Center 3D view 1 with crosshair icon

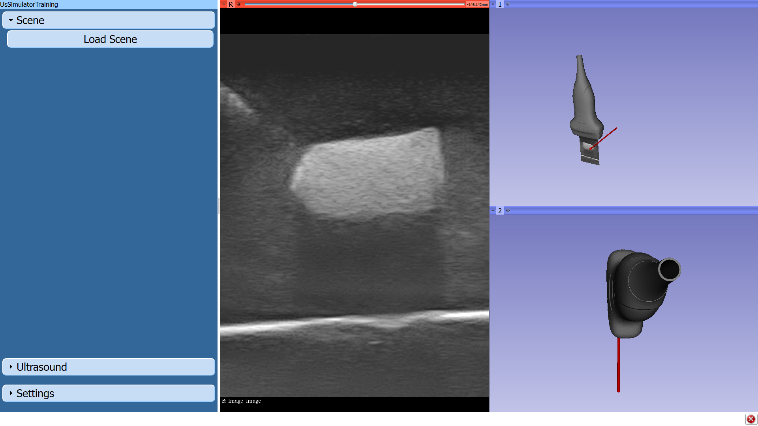point(508,4)
